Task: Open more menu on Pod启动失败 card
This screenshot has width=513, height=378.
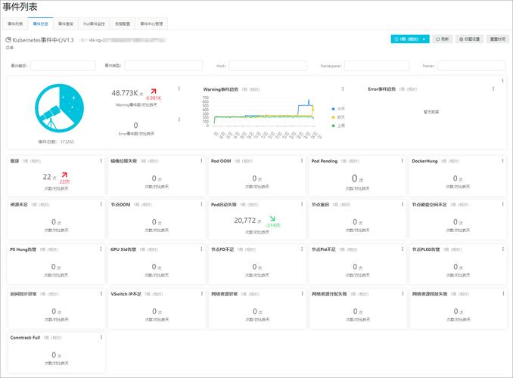Action: tap(302, 204)
